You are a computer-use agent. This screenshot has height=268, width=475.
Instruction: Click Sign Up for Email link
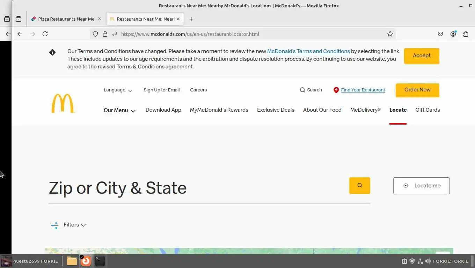[162, 90]
